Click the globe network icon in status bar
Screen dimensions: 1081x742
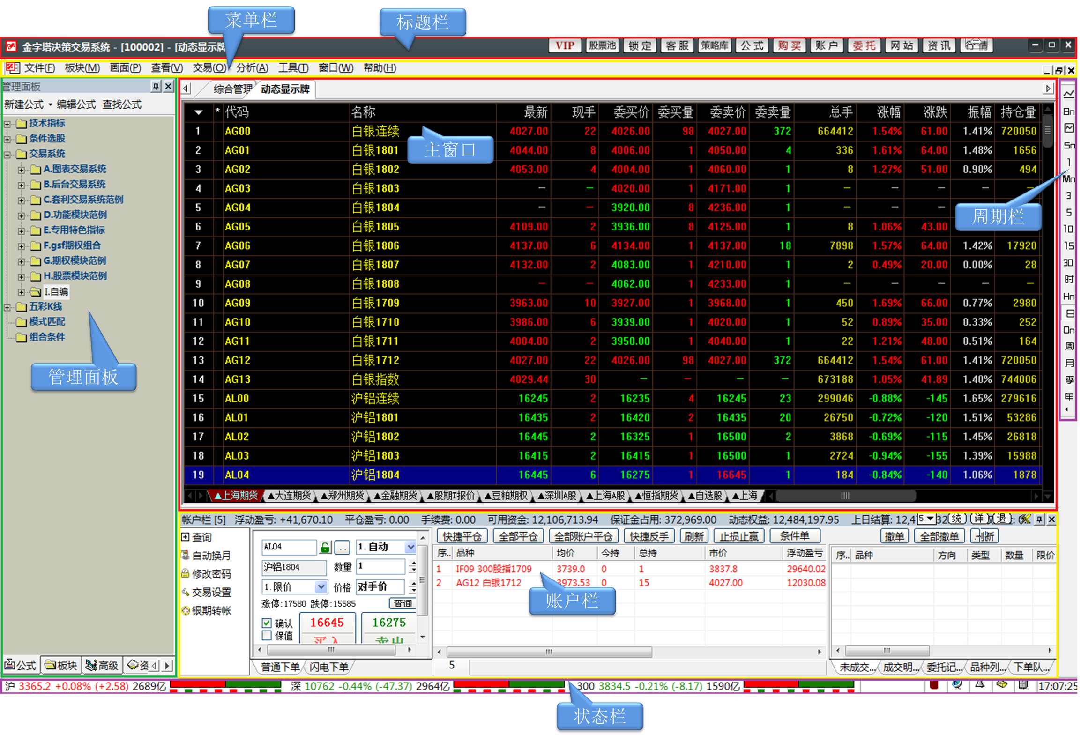[x=957, y=685]
